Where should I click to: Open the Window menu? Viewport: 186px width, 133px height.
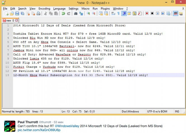click(118, 9)
